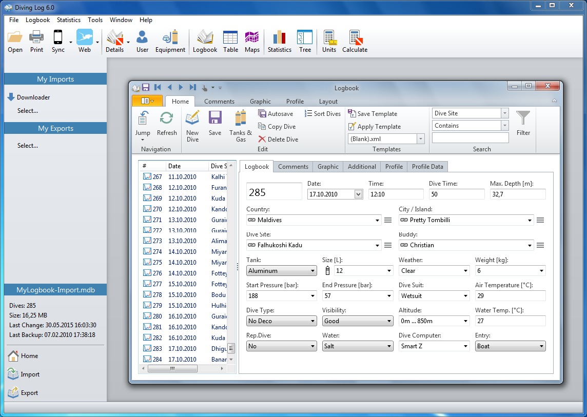Viewport: 587px width, 417px height.
Task: Open the Dive Site search field dropdown
Action: tap(504, 113)
